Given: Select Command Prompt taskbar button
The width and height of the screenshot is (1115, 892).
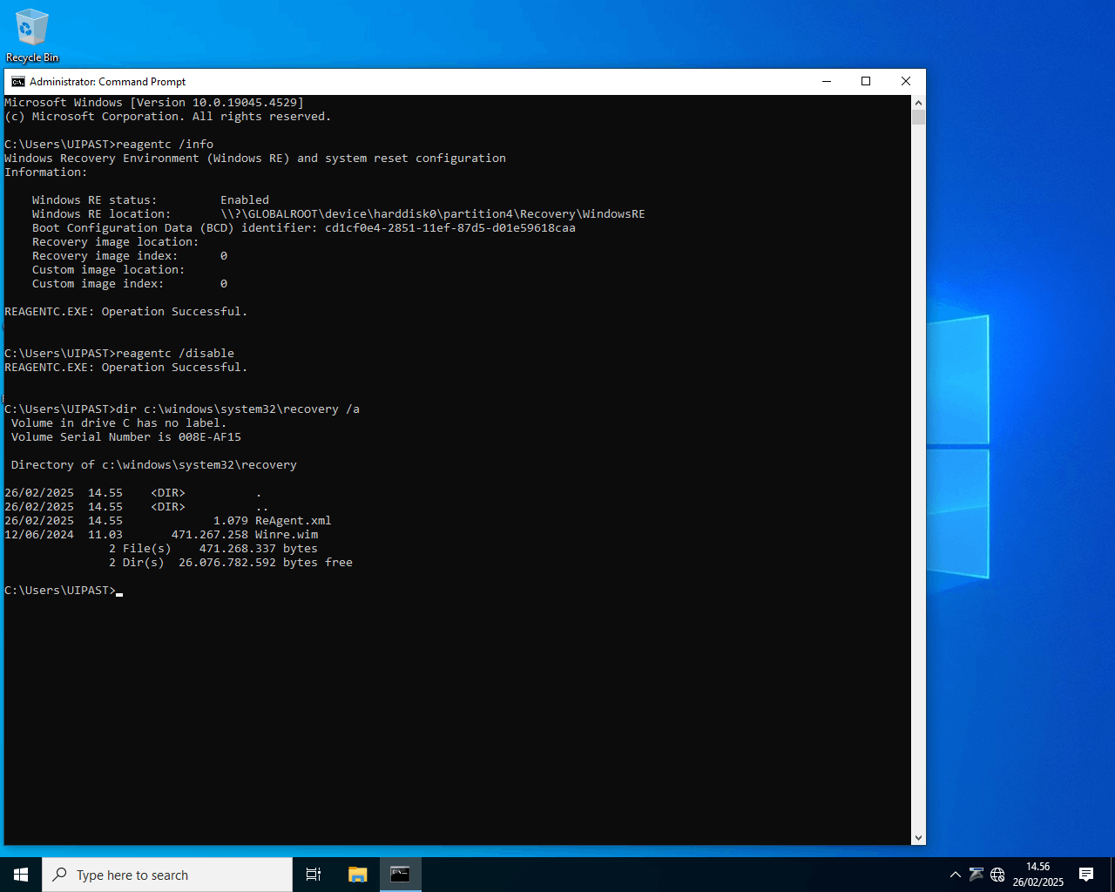Looking at the screenshot, I should [400, 875].
